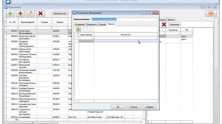This screenshot has width=222, height=124.
Task: Open filter dropdown under Наименование column
Action: [36, 28]
